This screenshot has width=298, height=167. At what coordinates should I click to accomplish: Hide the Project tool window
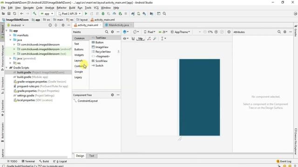coord(68,25)
